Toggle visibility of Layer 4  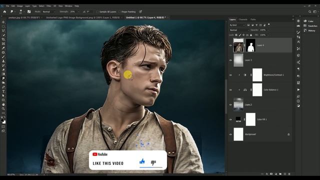[230, 45]
